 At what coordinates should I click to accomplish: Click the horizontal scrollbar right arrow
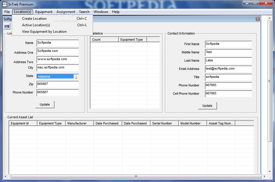pyautogui.click(x=264, y=176)
